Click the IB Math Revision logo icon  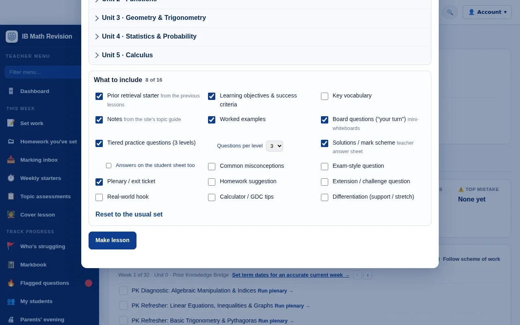pyautogui.click(x=12, y=37)
